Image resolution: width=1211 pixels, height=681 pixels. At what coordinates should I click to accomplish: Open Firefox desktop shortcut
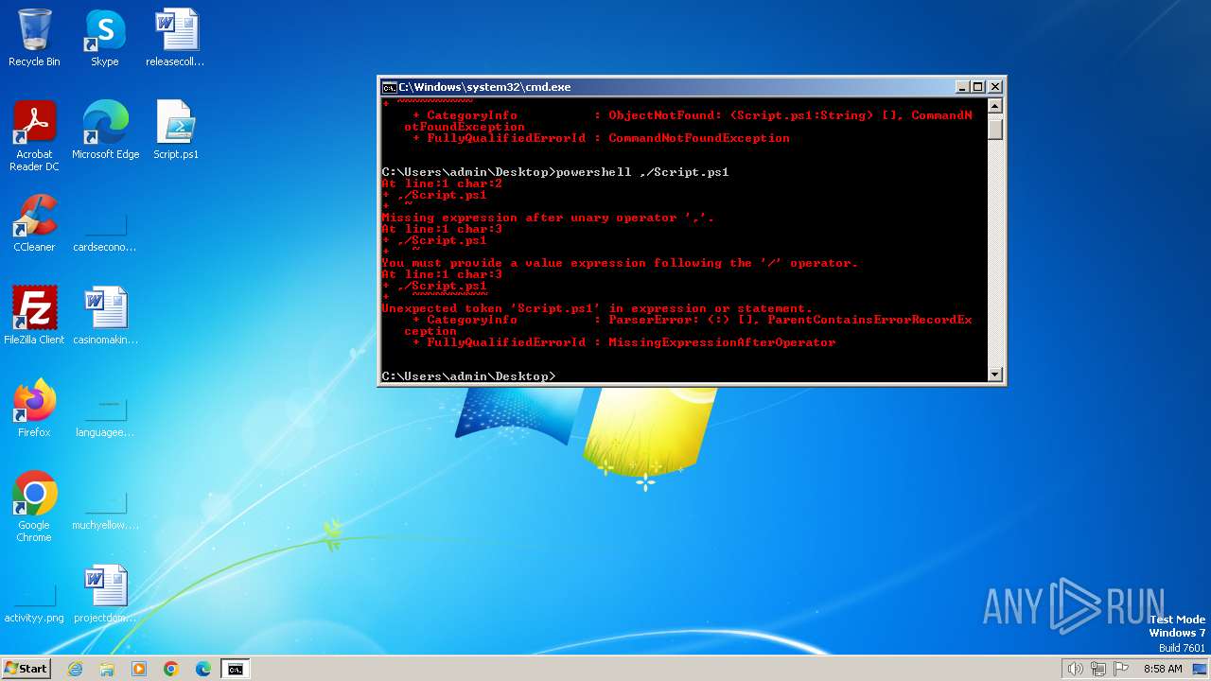(34, 409)
